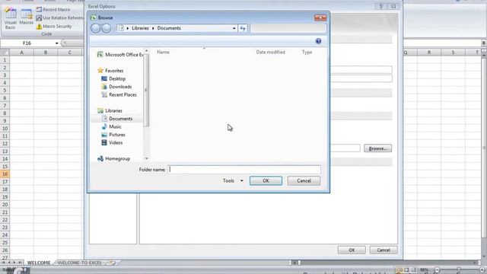Open Favorites in the navigation pane
Screen dimensions: 487x274
pyautogui.click(x=110, y=71)
